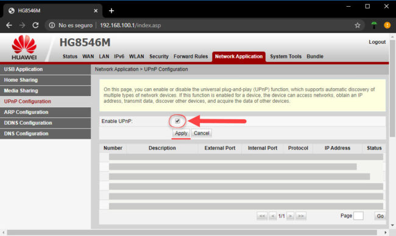Go to last page with >> button
Viewport: 396px width, 236px height.
[301, 216]
